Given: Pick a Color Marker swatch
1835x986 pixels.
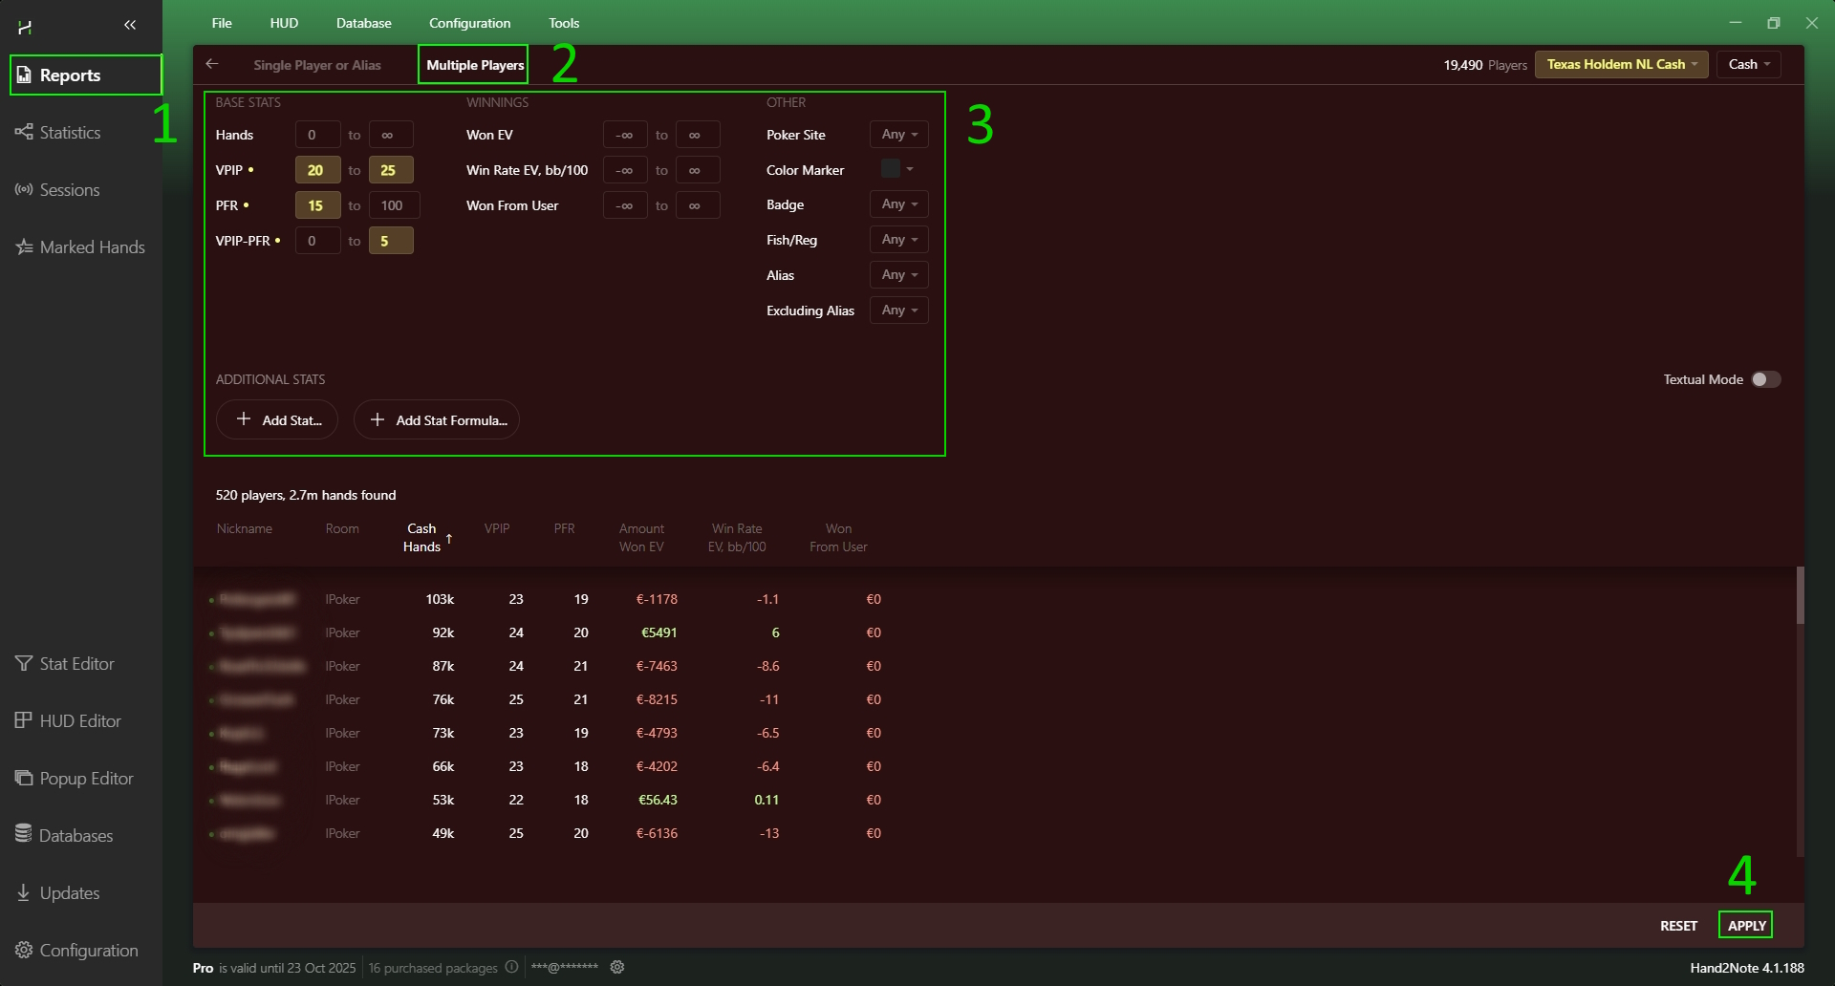Looking at the screenshot, I should tap(892, 169).
